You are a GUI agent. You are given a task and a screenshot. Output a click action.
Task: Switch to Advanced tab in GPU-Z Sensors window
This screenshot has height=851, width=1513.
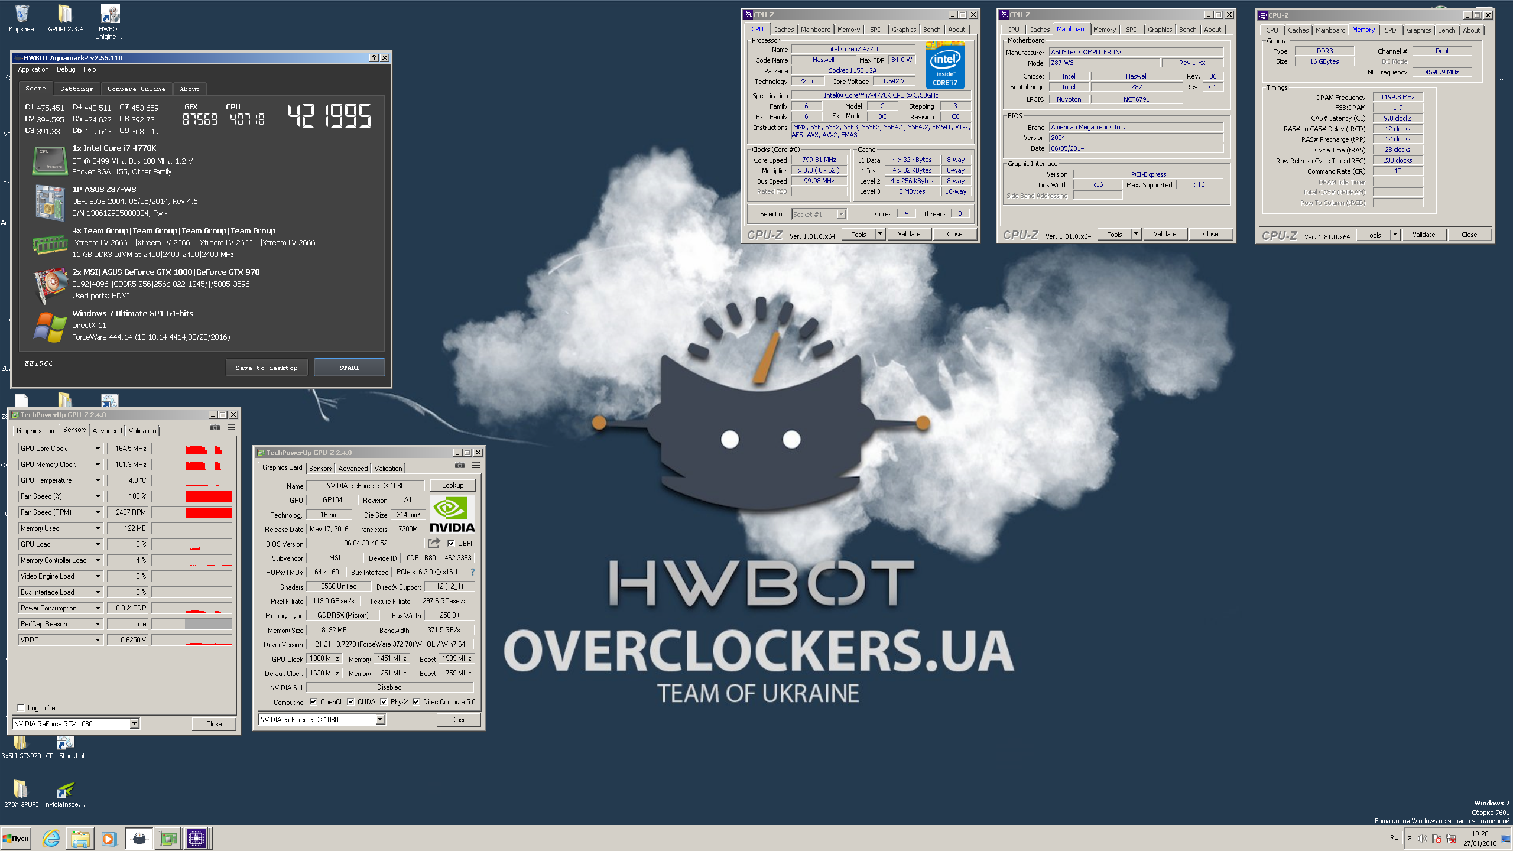click(x=107, y=431)
